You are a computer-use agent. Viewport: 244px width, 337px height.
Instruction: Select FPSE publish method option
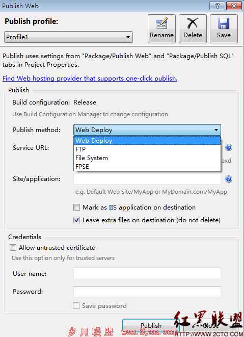point(147,167)
